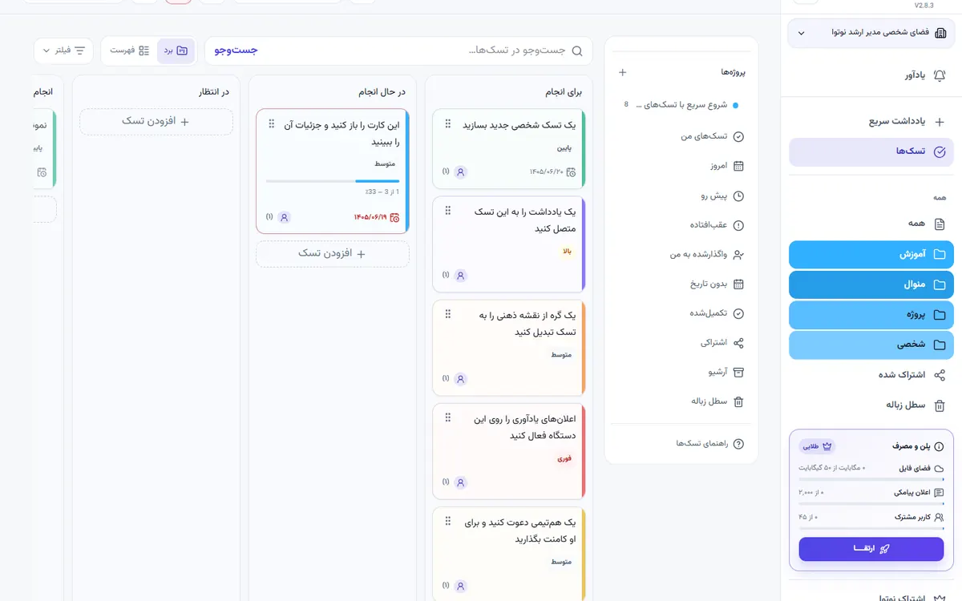Select the همه notes item
The image size is (962, 601).
coord(871,224)
